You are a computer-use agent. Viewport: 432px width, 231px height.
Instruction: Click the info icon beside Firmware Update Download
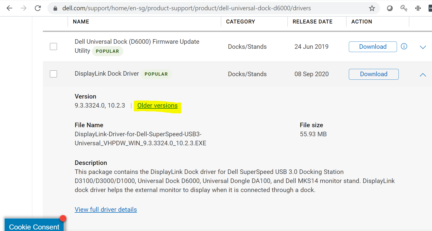[404, 47]
